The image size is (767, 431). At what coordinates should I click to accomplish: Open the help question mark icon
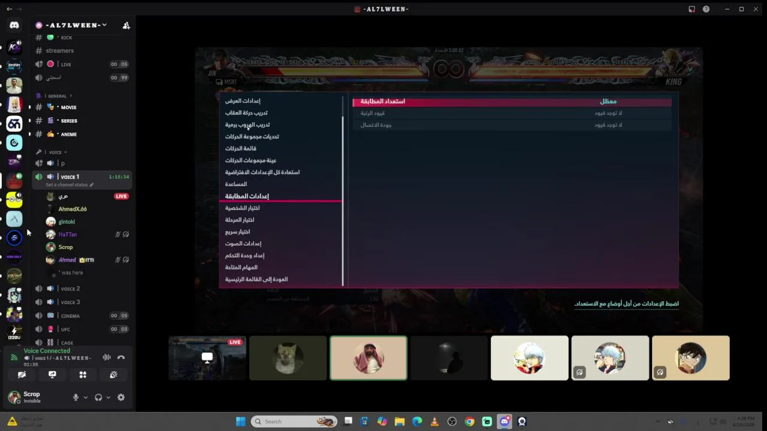coord(706,9)
